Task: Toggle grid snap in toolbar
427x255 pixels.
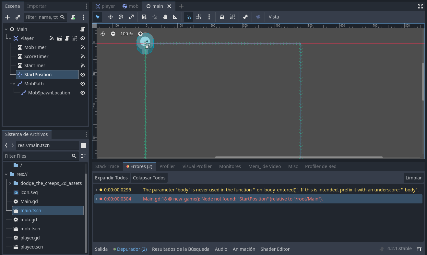Action: tap(199, 17)
